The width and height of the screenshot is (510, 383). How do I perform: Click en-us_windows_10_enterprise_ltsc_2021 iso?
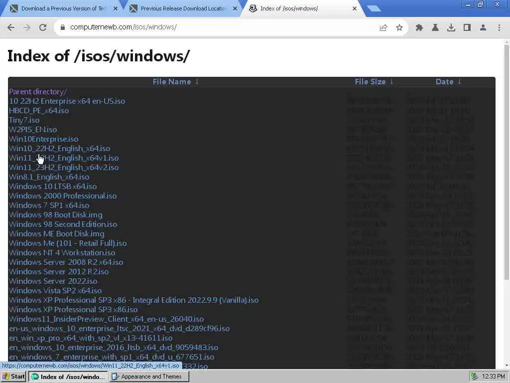[x=119, y=328]
